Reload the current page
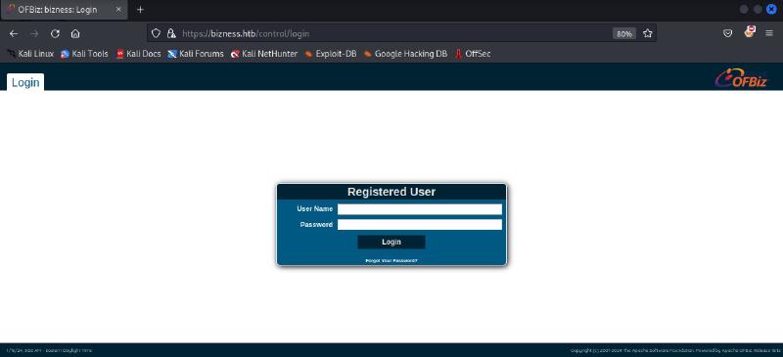This screenshot has height=357, width=783. pos(55,33)
